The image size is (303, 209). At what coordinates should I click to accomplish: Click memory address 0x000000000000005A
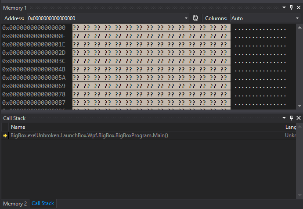[x=34, y=78]
